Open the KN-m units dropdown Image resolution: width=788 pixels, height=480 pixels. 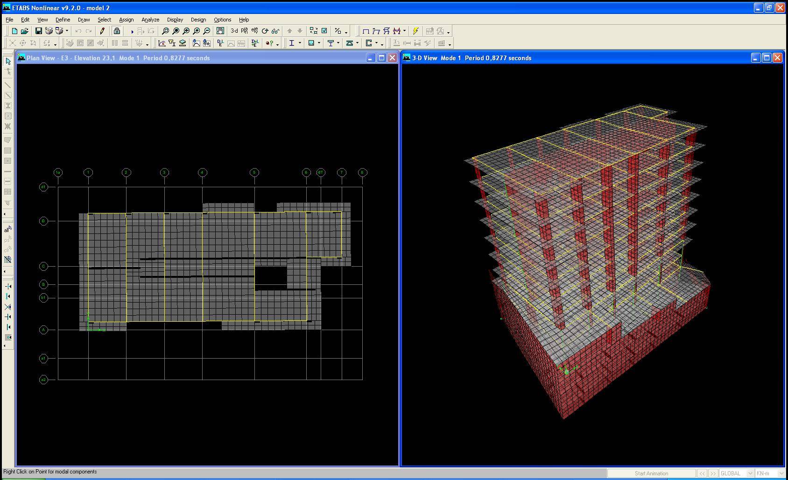tap(781, 473)
